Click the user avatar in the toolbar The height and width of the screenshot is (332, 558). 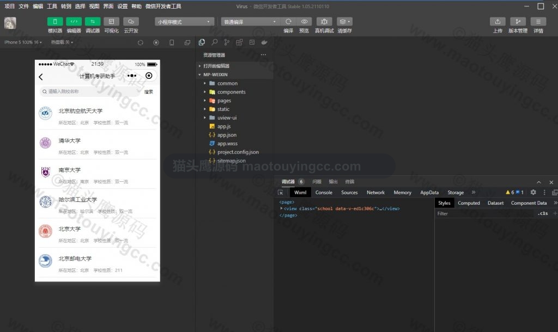tap(10, 23)
